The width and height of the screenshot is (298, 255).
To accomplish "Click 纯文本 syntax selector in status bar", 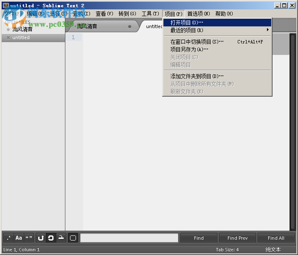I will tap(273, 249).
